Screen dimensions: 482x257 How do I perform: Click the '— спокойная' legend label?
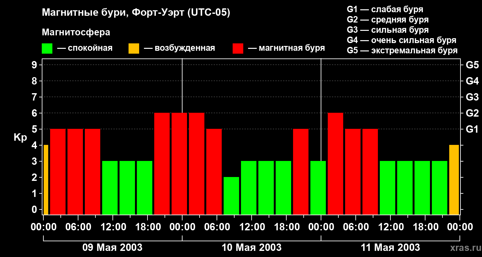pos(85,48)
